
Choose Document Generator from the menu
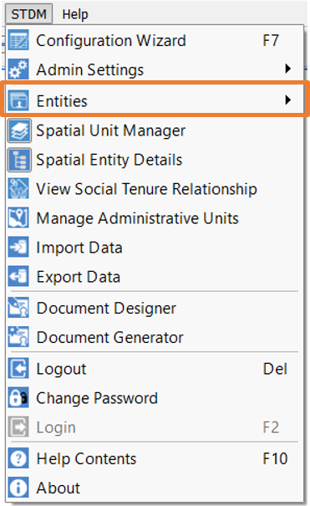click(x=155, y=337)
